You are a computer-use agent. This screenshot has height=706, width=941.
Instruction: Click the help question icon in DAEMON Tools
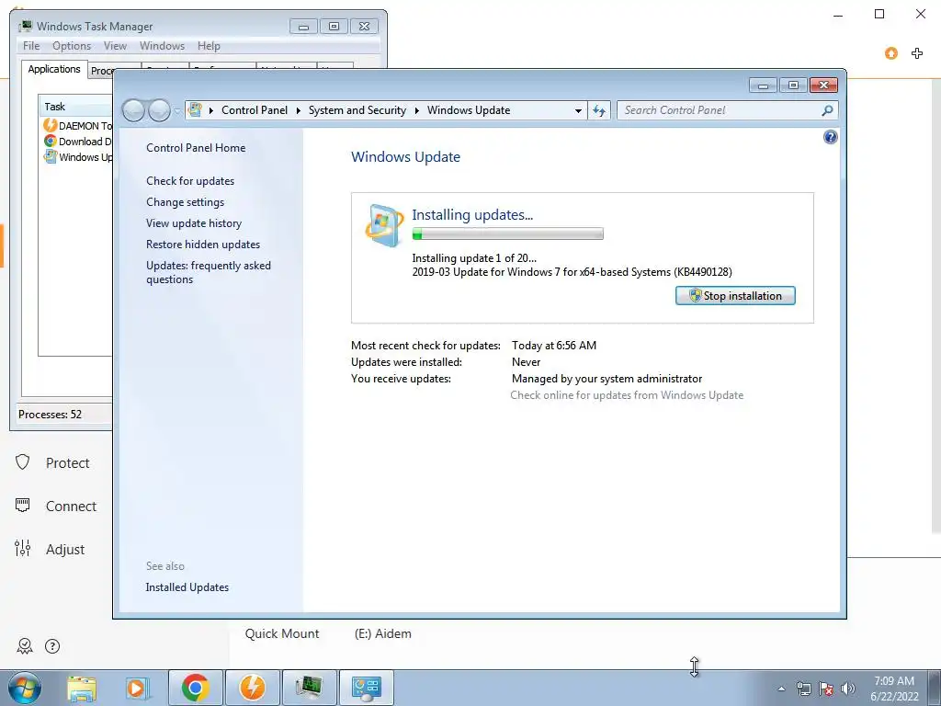[52, 646]
